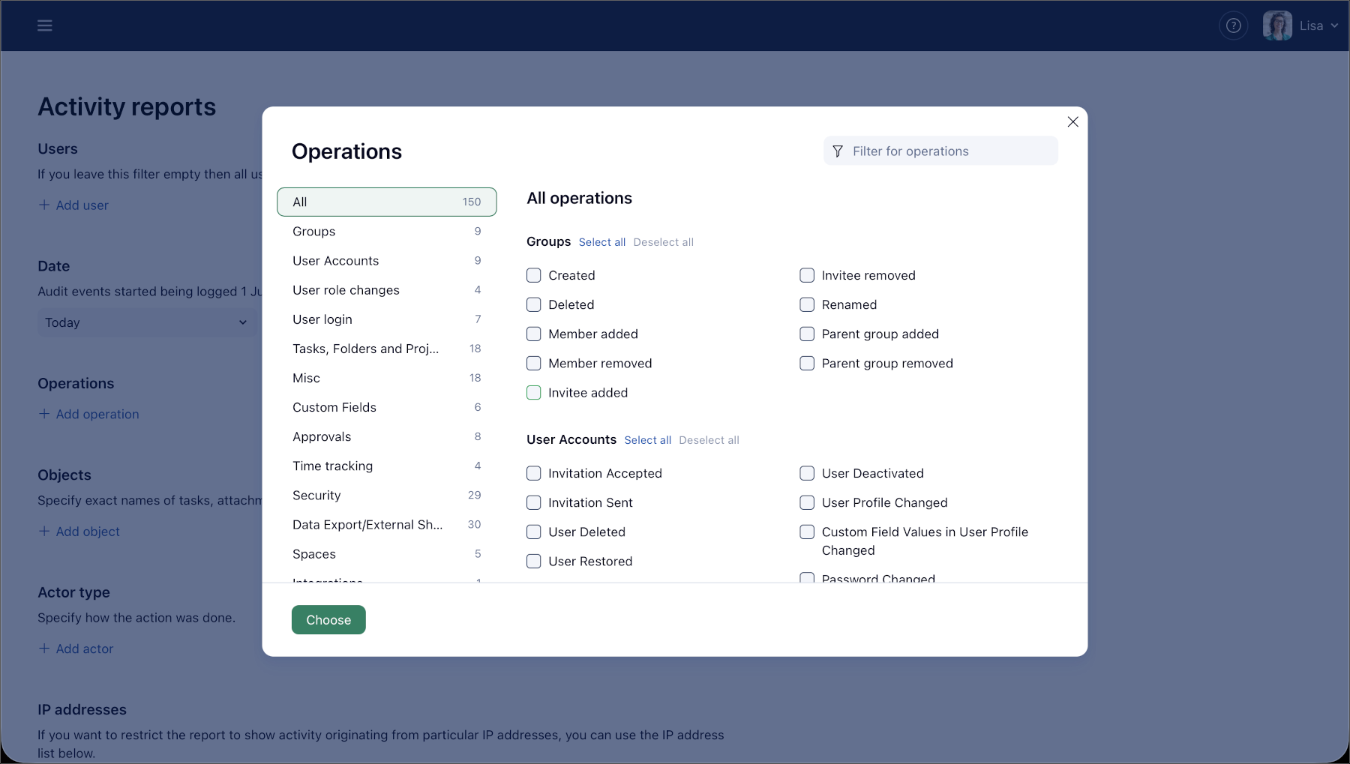Focus the Filter for operations field
The width and height of the screenshot is (1350, 764).
tap(940, 151)
